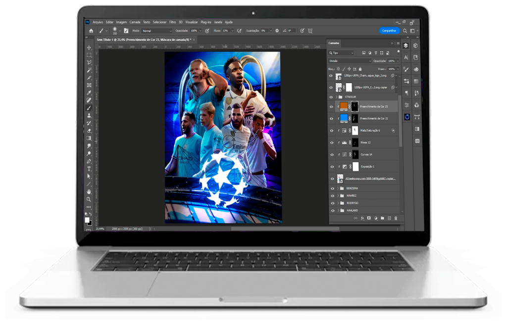Click the Home icon in options bar
This screenshot has height=324, width=507.
(x=91, y=31)
